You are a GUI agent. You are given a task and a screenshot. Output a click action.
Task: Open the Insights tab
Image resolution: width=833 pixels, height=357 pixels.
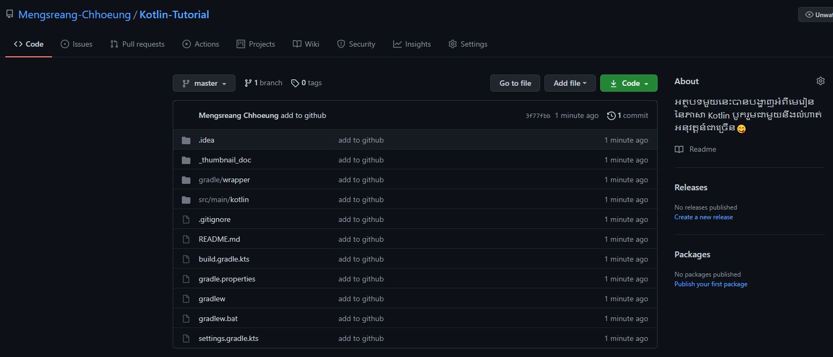coord(412,44)
